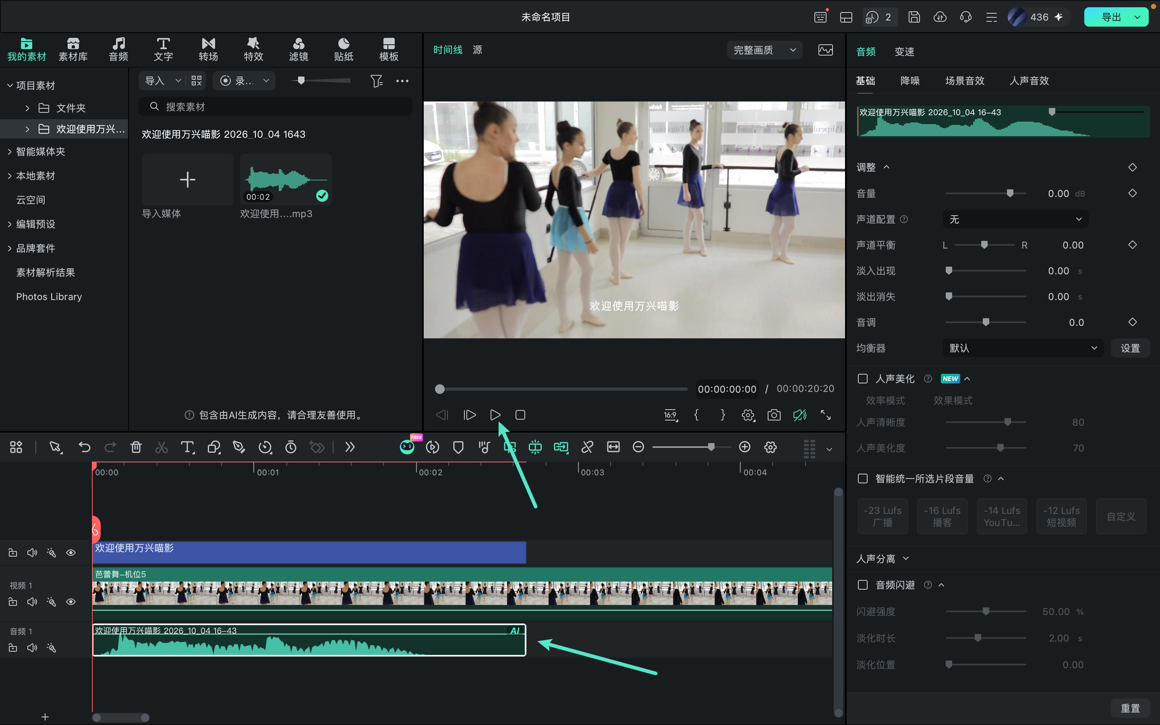
Task: Open fullscreen preview with expand arrows icon
Action: (x=825, y=415)
